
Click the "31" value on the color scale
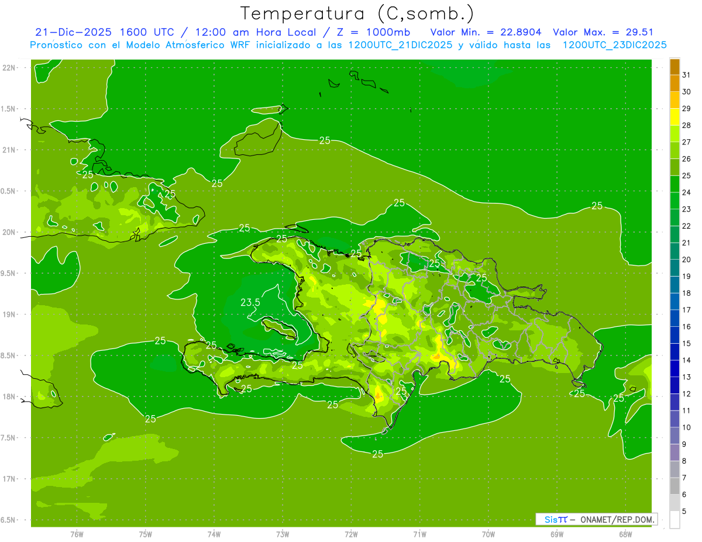[x=687, y=75]
